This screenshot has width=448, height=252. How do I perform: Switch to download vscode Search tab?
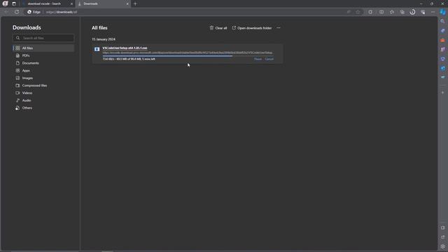(x=44, y=3)
